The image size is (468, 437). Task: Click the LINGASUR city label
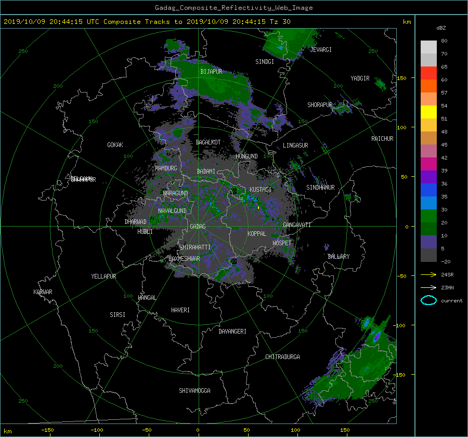click(x=295, y=145)
